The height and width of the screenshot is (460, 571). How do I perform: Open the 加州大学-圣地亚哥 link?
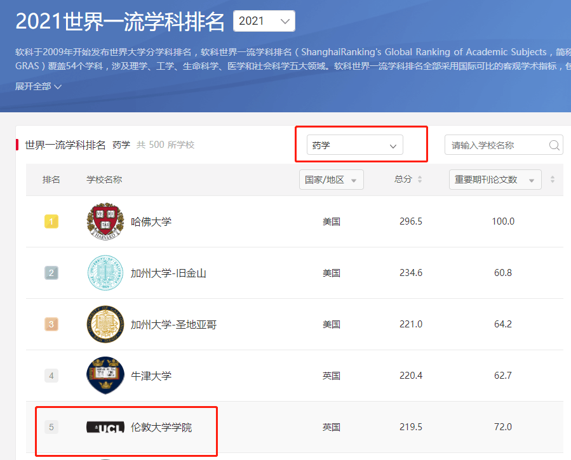pos(173,324)
